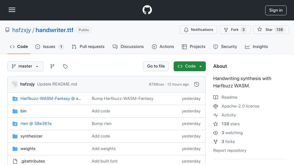Click the repository icon beside hsfzxjy
The height and width of the screenshot is (165, 294).
coord(7,30)
